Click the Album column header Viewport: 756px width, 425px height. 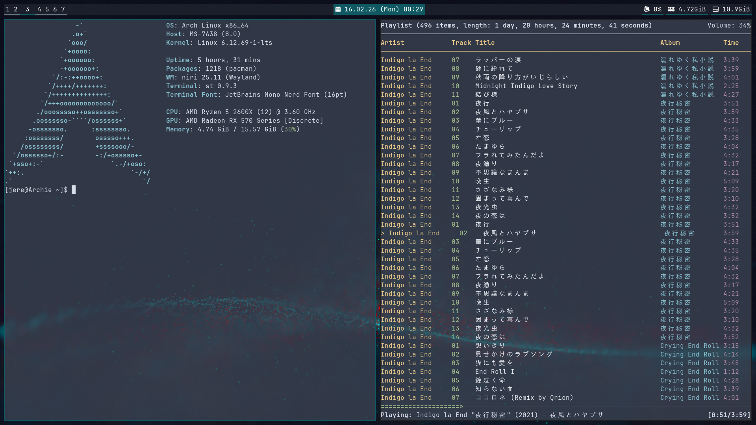coord(670,43)
